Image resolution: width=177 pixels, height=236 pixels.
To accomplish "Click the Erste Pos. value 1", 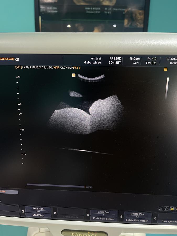I will tap(104, 215).
